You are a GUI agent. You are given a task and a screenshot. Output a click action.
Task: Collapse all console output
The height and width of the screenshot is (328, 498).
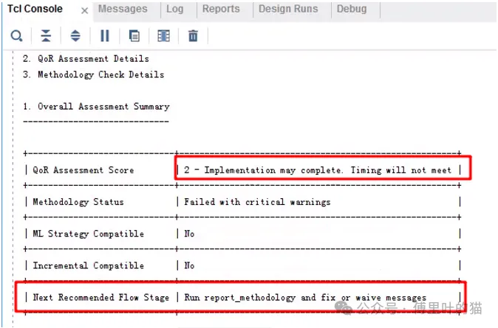click(x=46, y=35)
